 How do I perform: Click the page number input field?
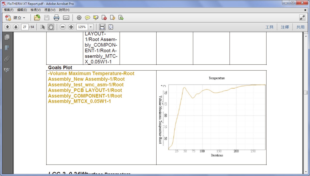pos(25,27)
